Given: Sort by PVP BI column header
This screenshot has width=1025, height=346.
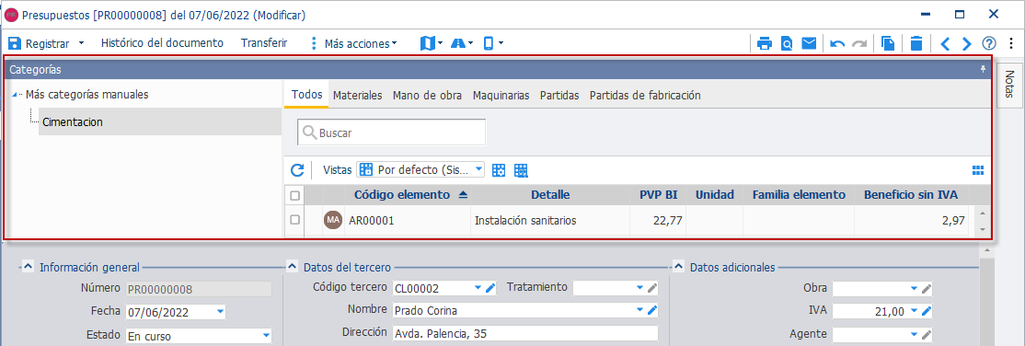Looking at the screenshot, I should coord(658,195).
